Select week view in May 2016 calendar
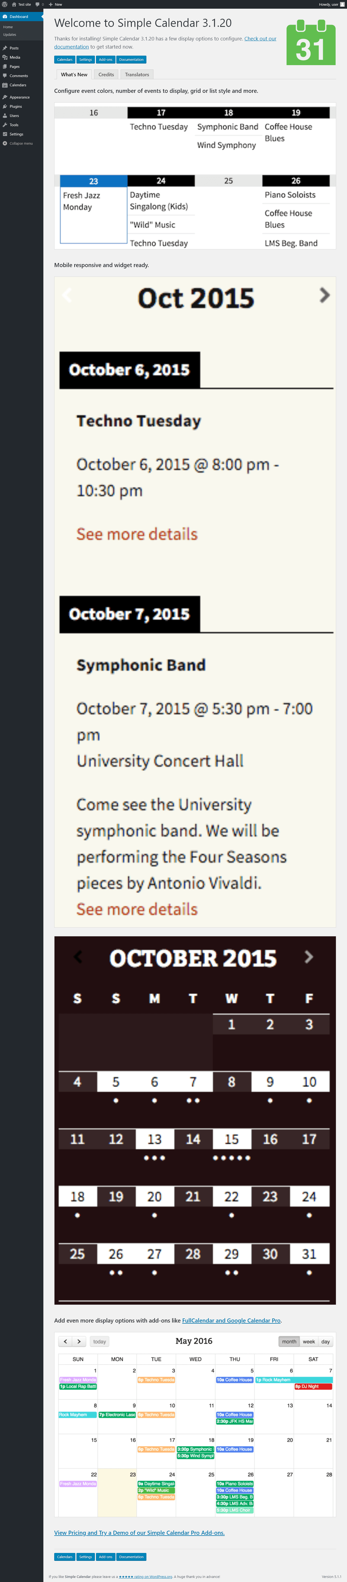347x1582 pixels. click(309, 1341)
